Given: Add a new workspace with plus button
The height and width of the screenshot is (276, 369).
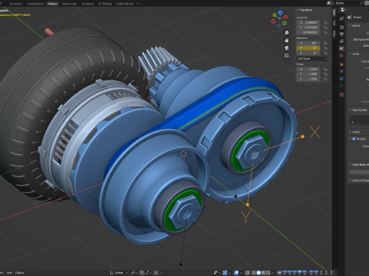Looking at the screenshot, I should tap(138, 4).
